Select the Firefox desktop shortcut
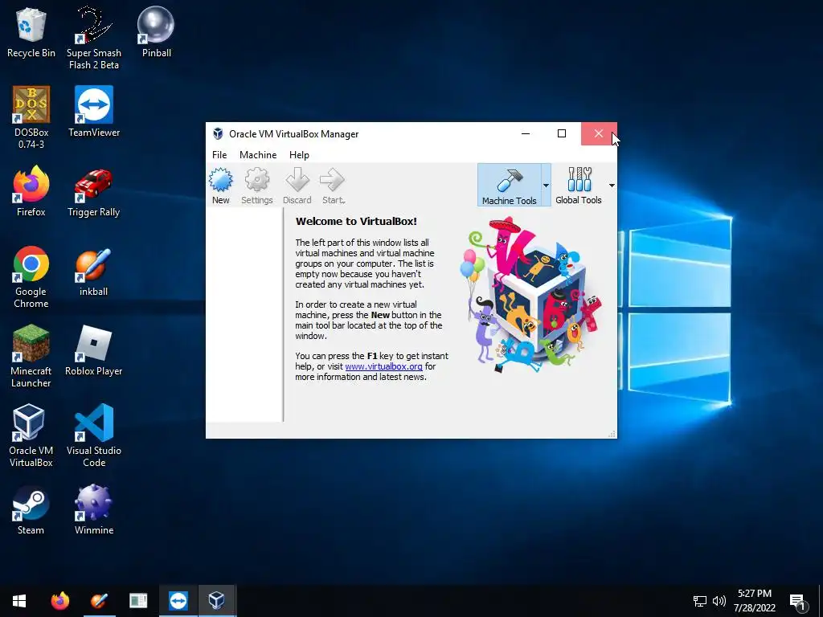The width and height of the screenshot is (823, 617). 31,191
